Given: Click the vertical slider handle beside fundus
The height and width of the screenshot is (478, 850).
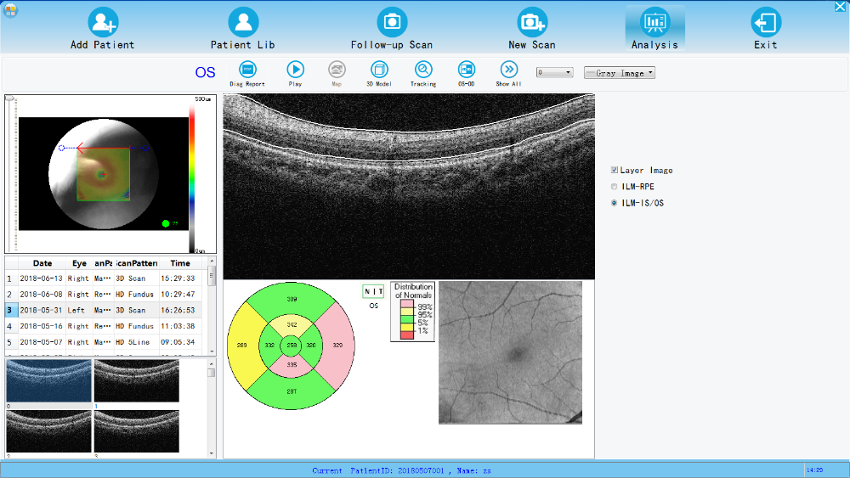Looking at the screenshot, I should coord(9,98).
